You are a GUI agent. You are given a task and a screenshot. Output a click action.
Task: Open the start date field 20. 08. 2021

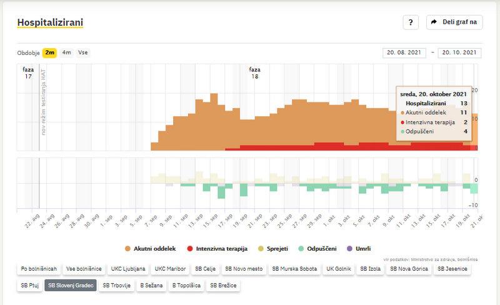tap(404, 52)
